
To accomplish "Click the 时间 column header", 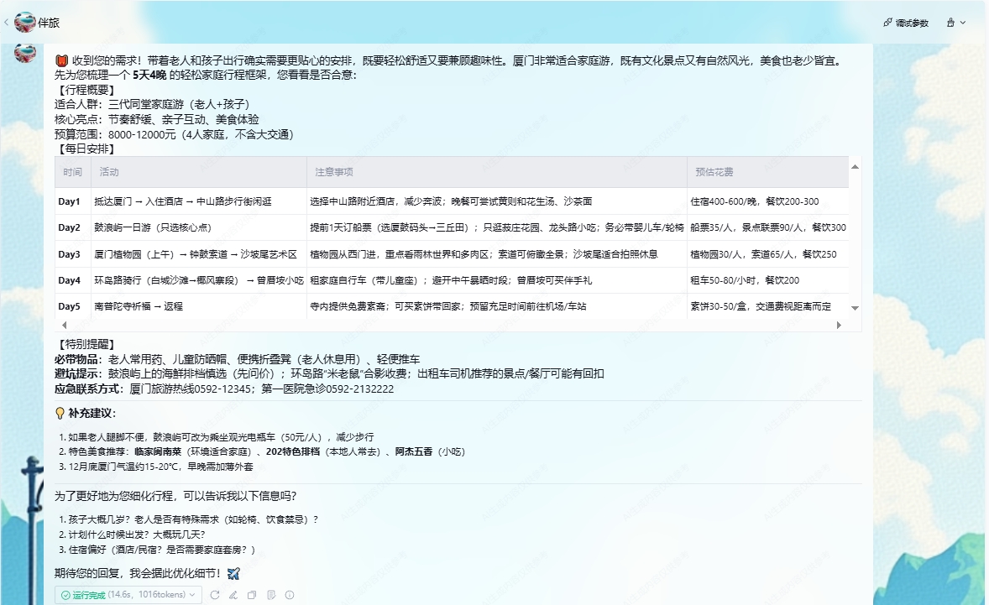I will pos(72,172).
